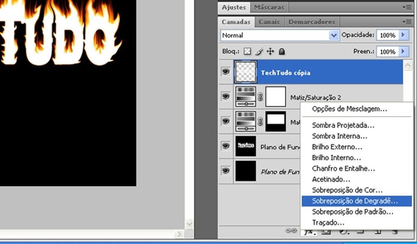The height and width of the screenshot is (244, 417).
Task: Select the solid black background layer thumbnail
Action: pyautogui.click(x=246, y=171)
